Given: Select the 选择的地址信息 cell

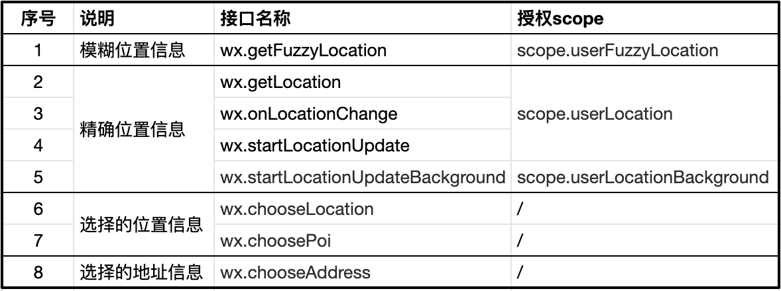Looking at the screenshot, I should (141, 272).
